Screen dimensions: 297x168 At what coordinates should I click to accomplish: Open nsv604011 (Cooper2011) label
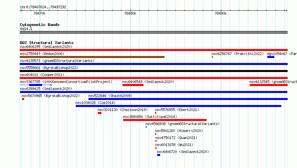(42, 75)
